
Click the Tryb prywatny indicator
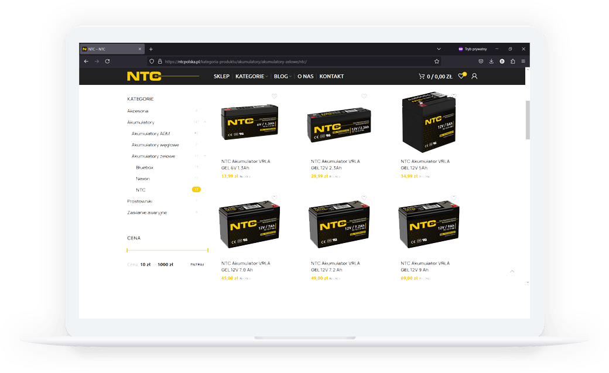[473, 49]
